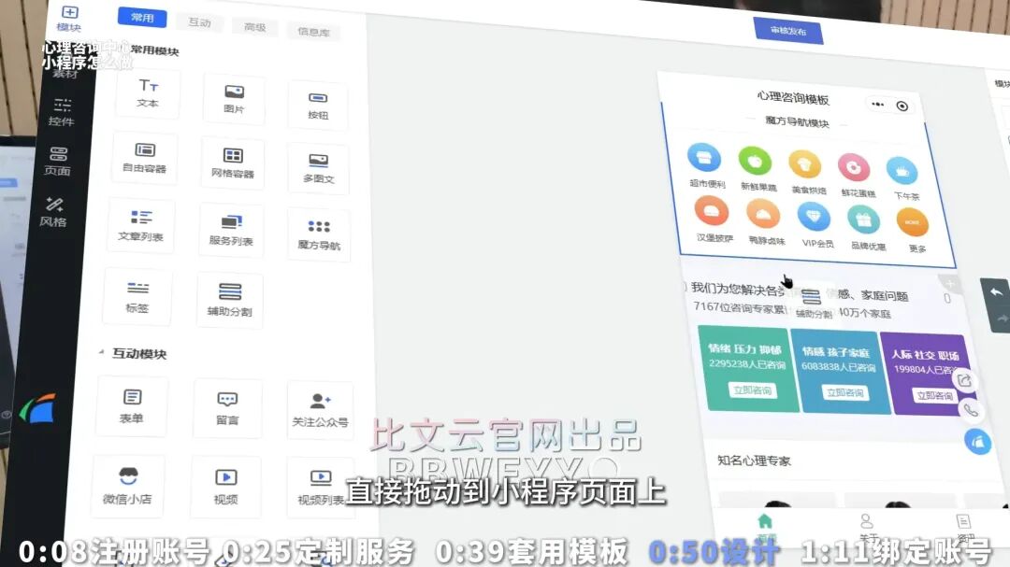
Task: Choose the 自由容器 free container module
Action: pyautogui.click(x=144, y=157)
